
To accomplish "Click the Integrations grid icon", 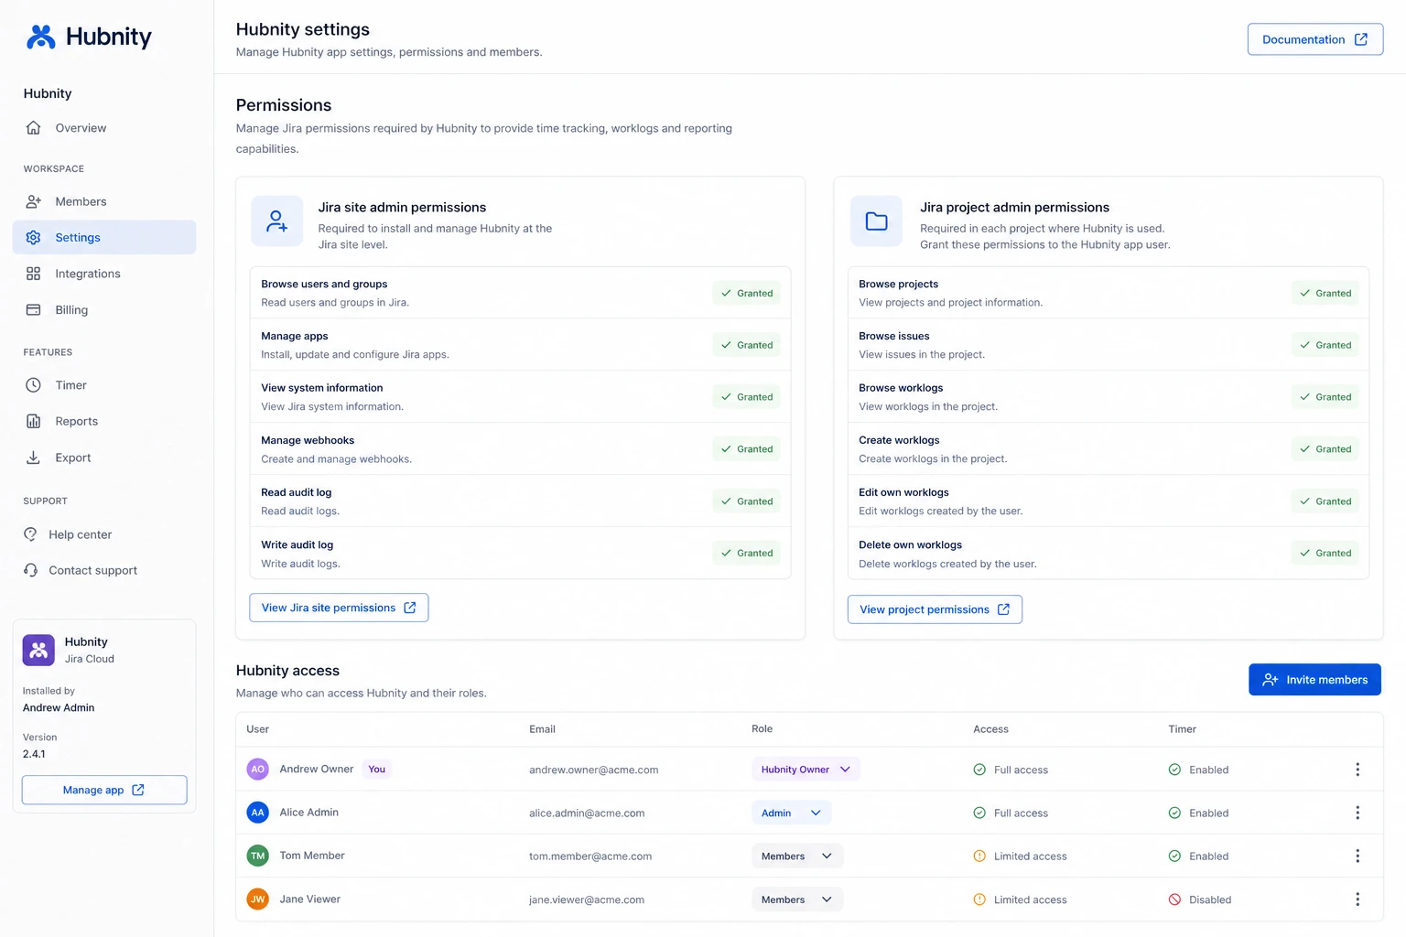I will [x=33, y=274].
